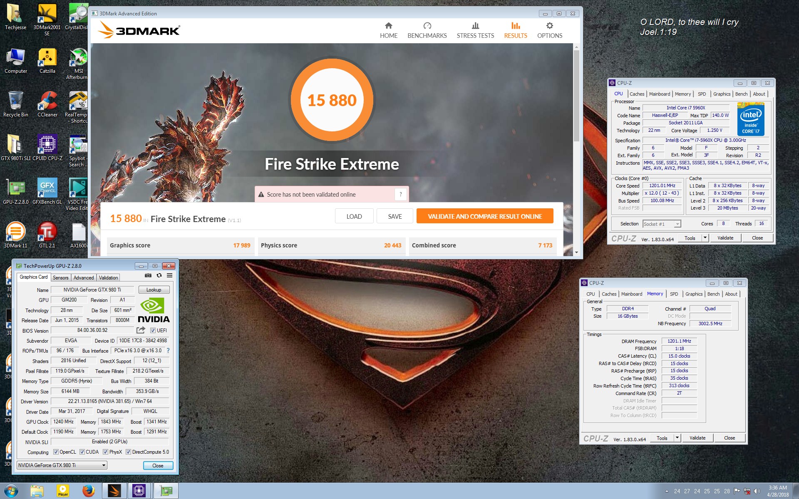
Task: Open GFXBench GL desktop shortcut
Action: pyautogui.click(x=47, y=192)
